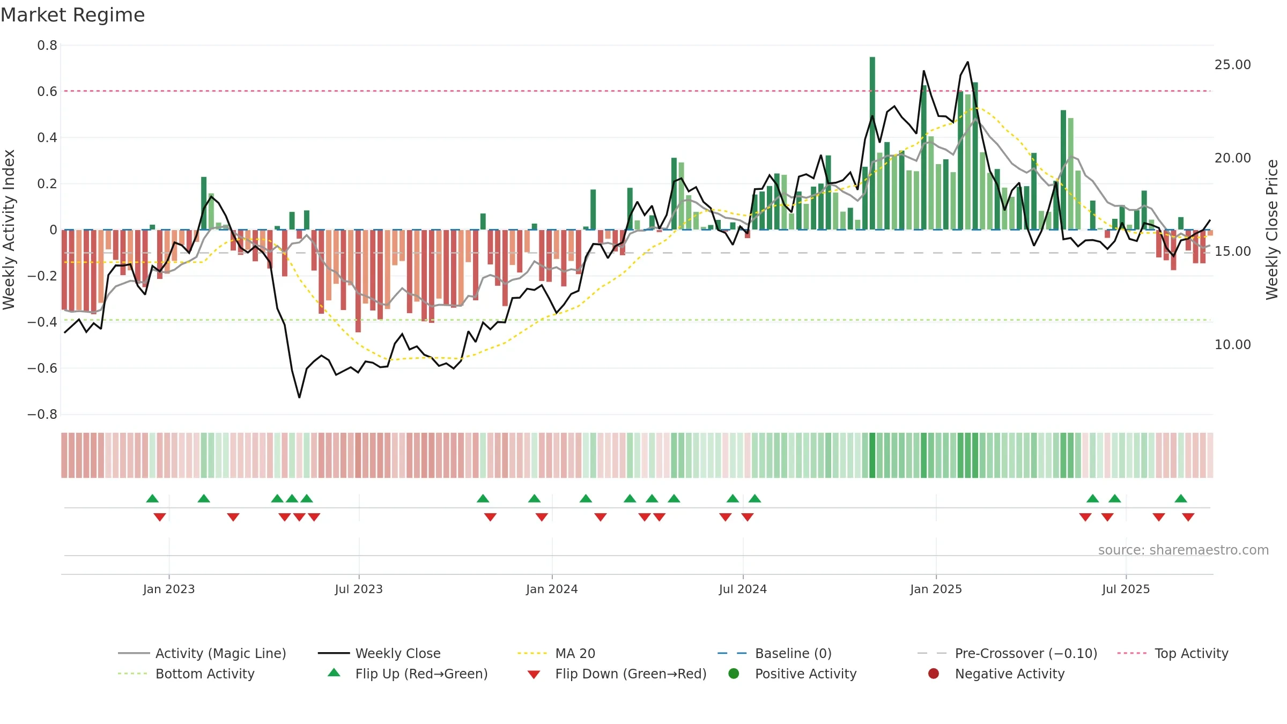Click the red Negative Activity circle in legend

tap(934, 674)
